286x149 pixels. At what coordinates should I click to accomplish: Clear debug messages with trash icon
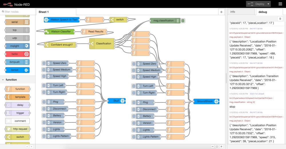(280, 19)
